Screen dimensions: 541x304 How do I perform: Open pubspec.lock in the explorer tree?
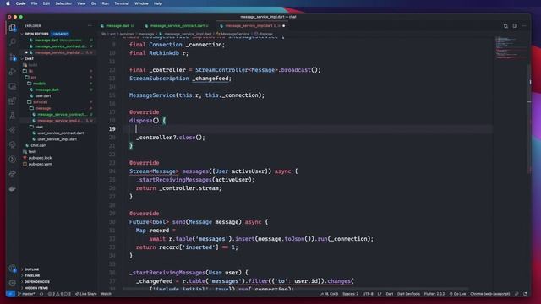tap(40, 158)
